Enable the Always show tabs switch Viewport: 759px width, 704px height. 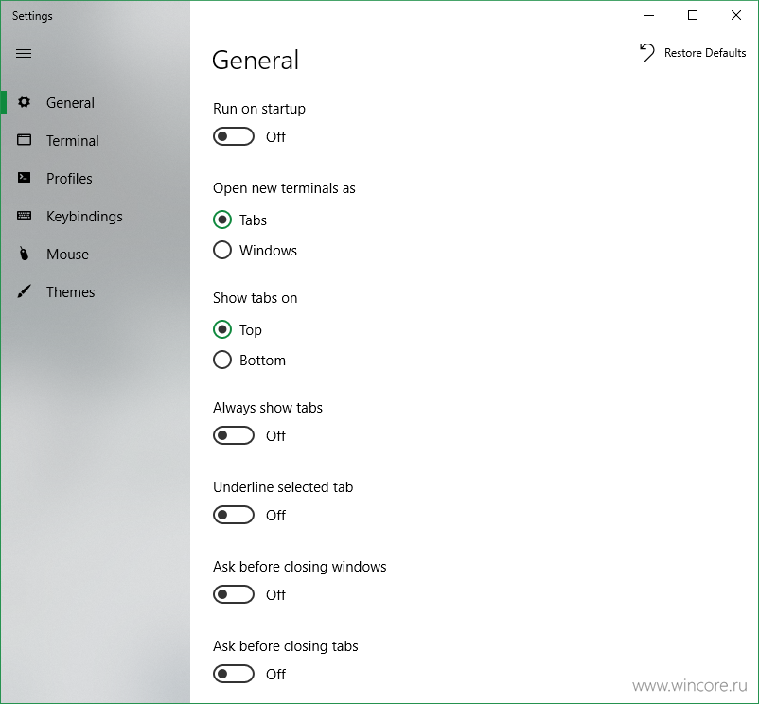234,435
